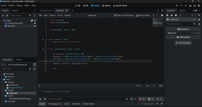Make script editor floating window
Viewport: 202px width, 107px height.
tap(162, 15)
